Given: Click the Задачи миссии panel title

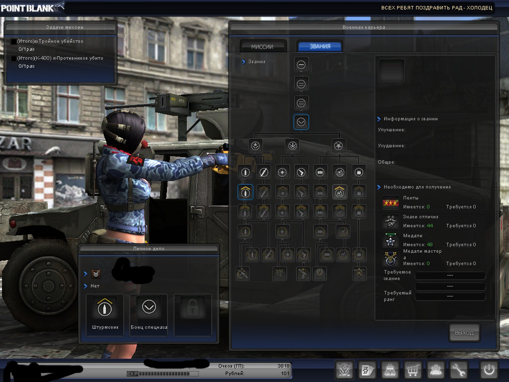Looking at the screenshot, I should [x=65, y=27].
